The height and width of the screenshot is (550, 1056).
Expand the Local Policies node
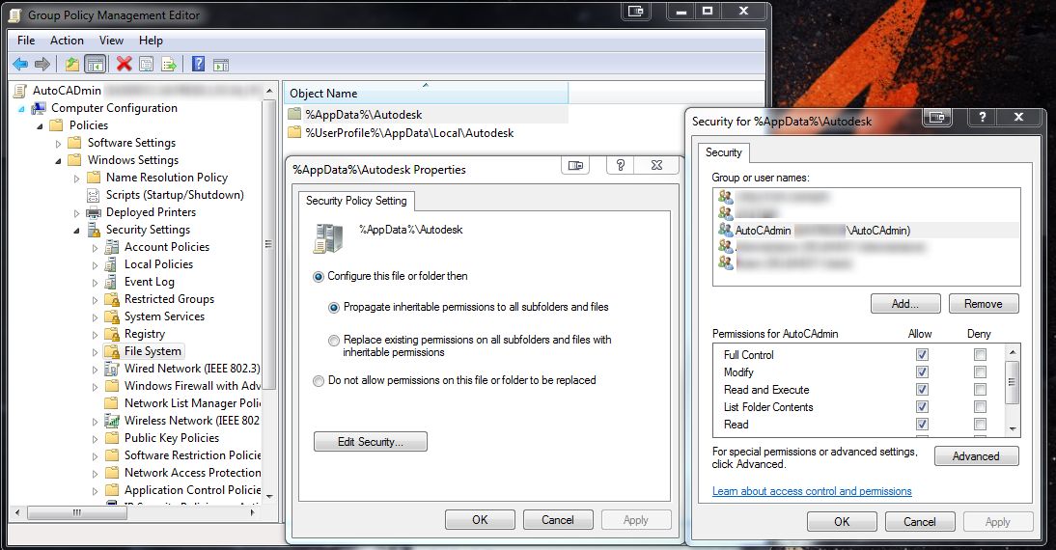click(x=95, y=265)
